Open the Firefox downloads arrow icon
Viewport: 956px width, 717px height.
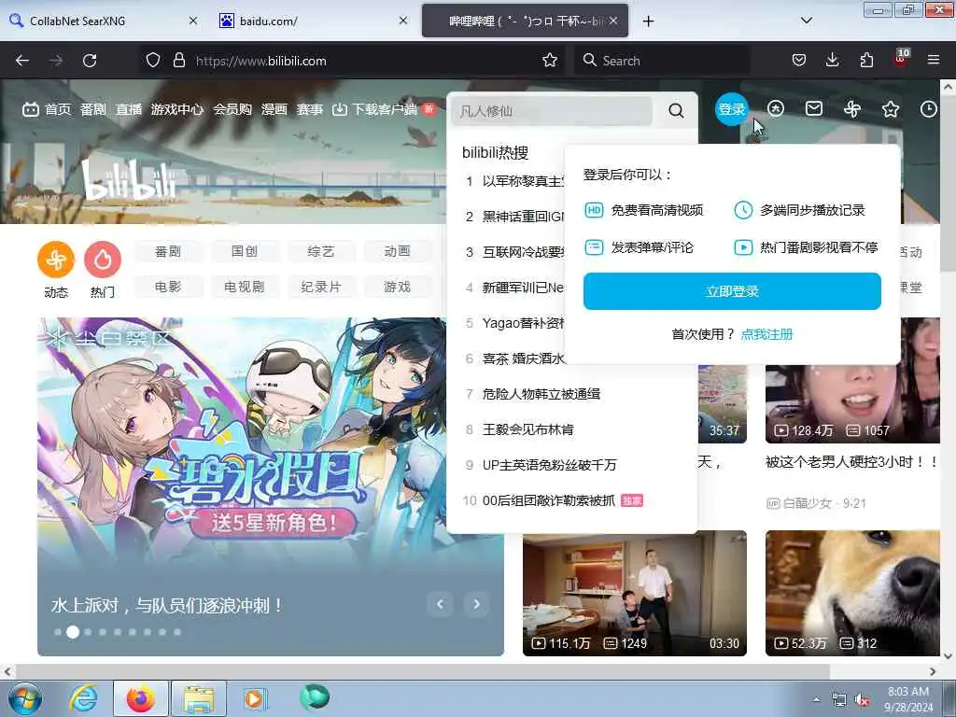pos(832,61)
